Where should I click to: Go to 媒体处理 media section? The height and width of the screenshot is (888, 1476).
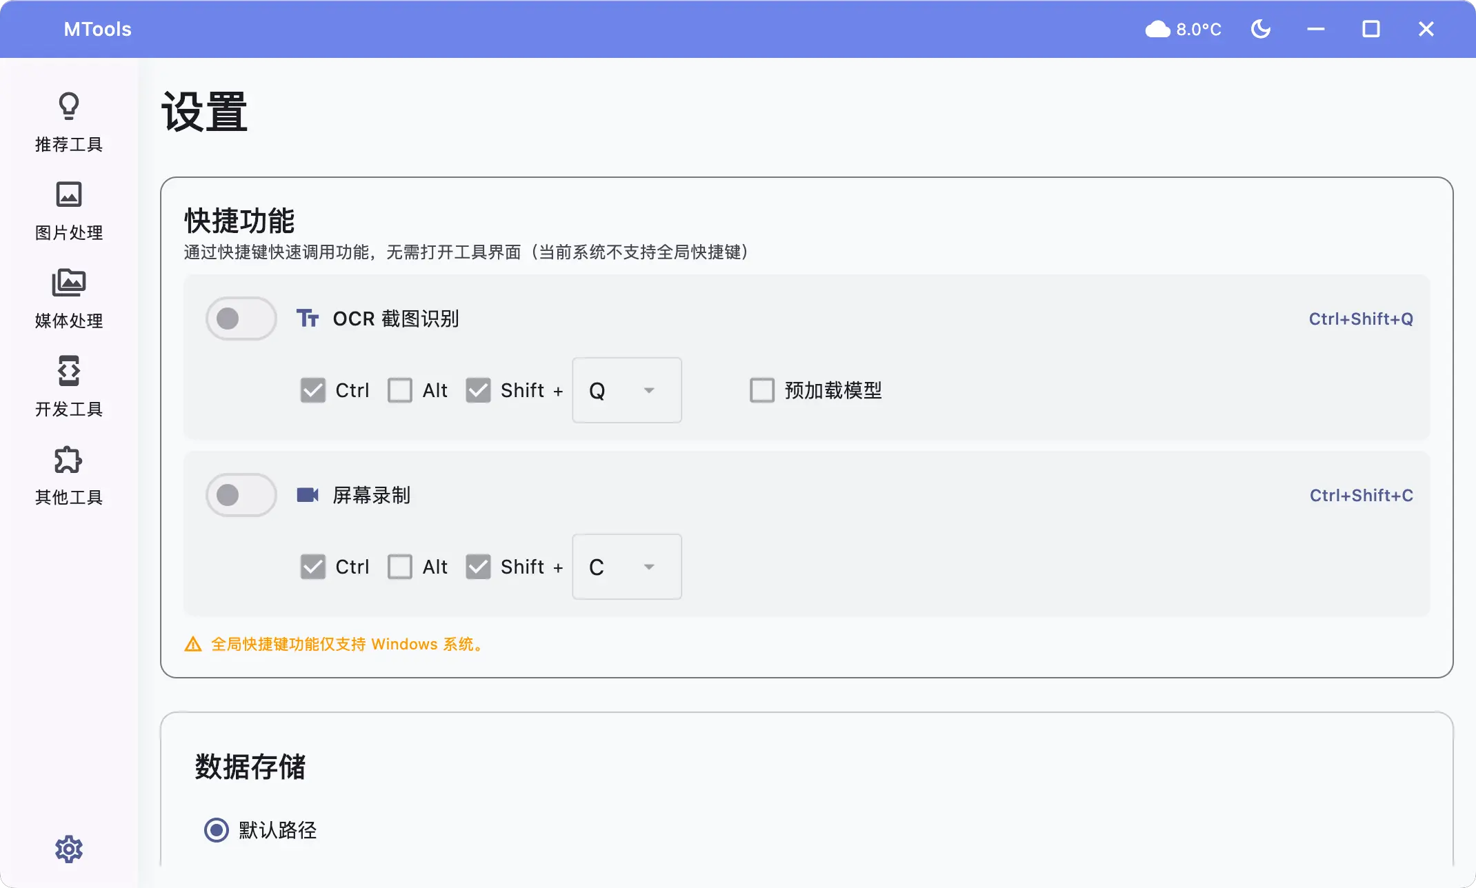point(68,299)
